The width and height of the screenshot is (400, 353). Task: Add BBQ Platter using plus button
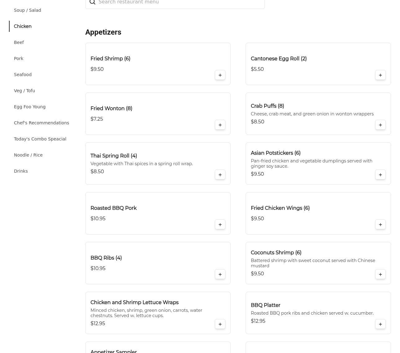[380, 324]
